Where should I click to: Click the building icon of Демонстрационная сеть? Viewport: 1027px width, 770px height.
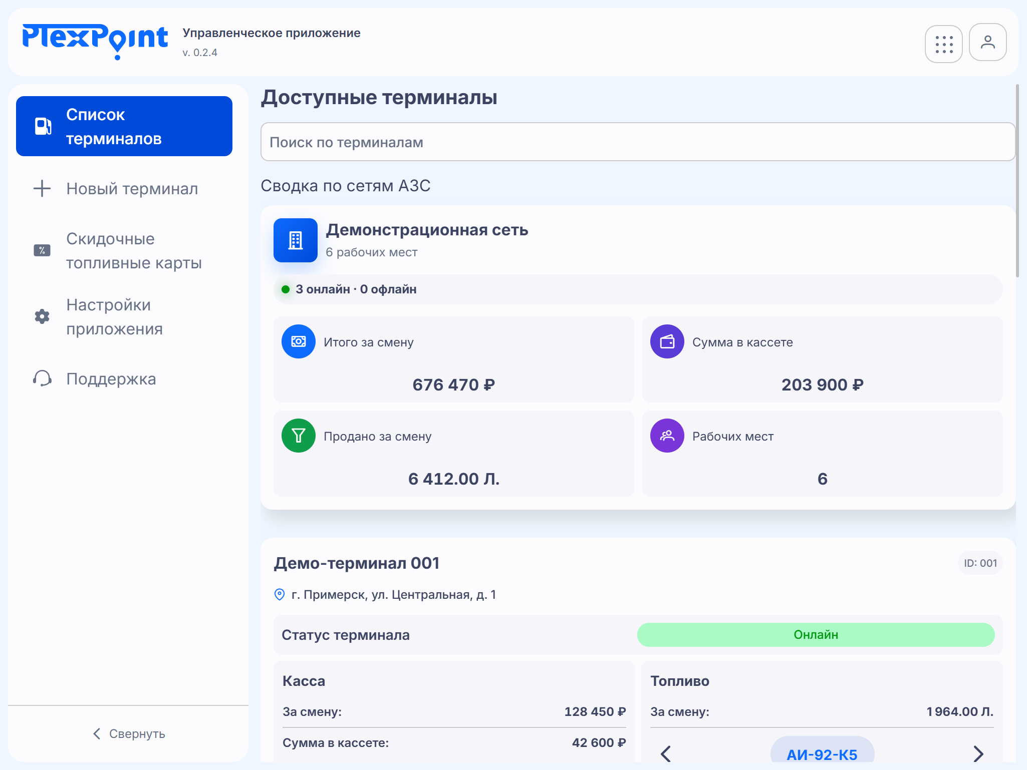pos(296,240)
